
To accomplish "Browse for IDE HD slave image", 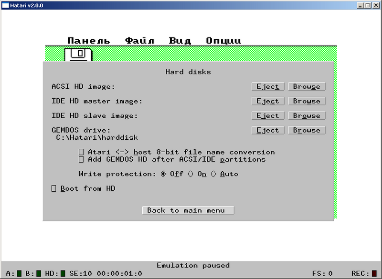I will coord(307,116).
